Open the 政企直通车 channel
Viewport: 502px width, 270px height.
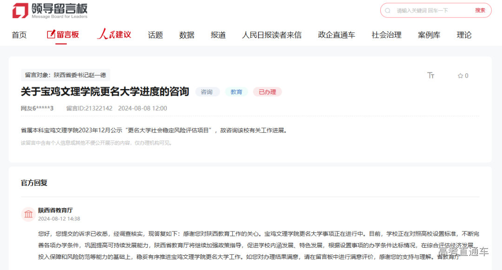336,34
